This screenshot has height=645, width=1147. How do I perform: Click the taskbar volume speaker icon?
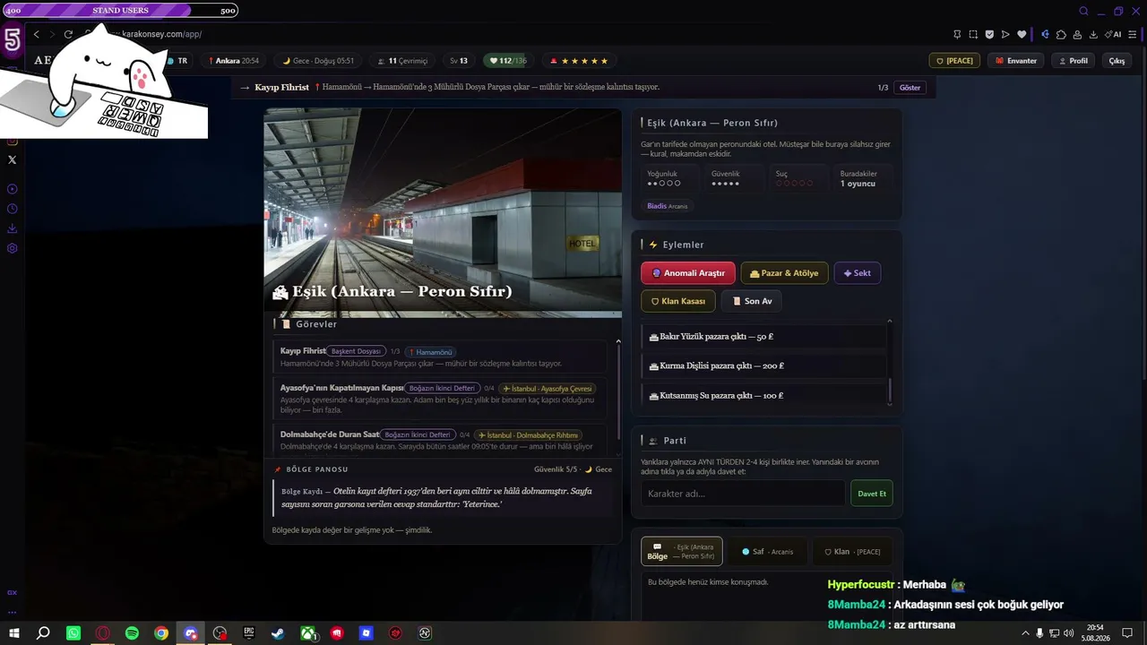(1068, 633)
